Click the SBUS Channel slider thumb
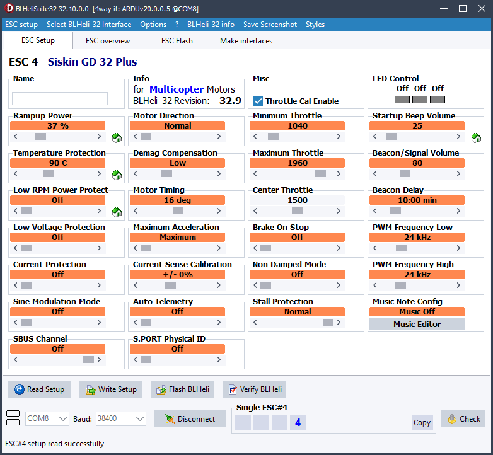Viewport: 493px width, 455px height. pyautogui.click(x=89, y=359)
